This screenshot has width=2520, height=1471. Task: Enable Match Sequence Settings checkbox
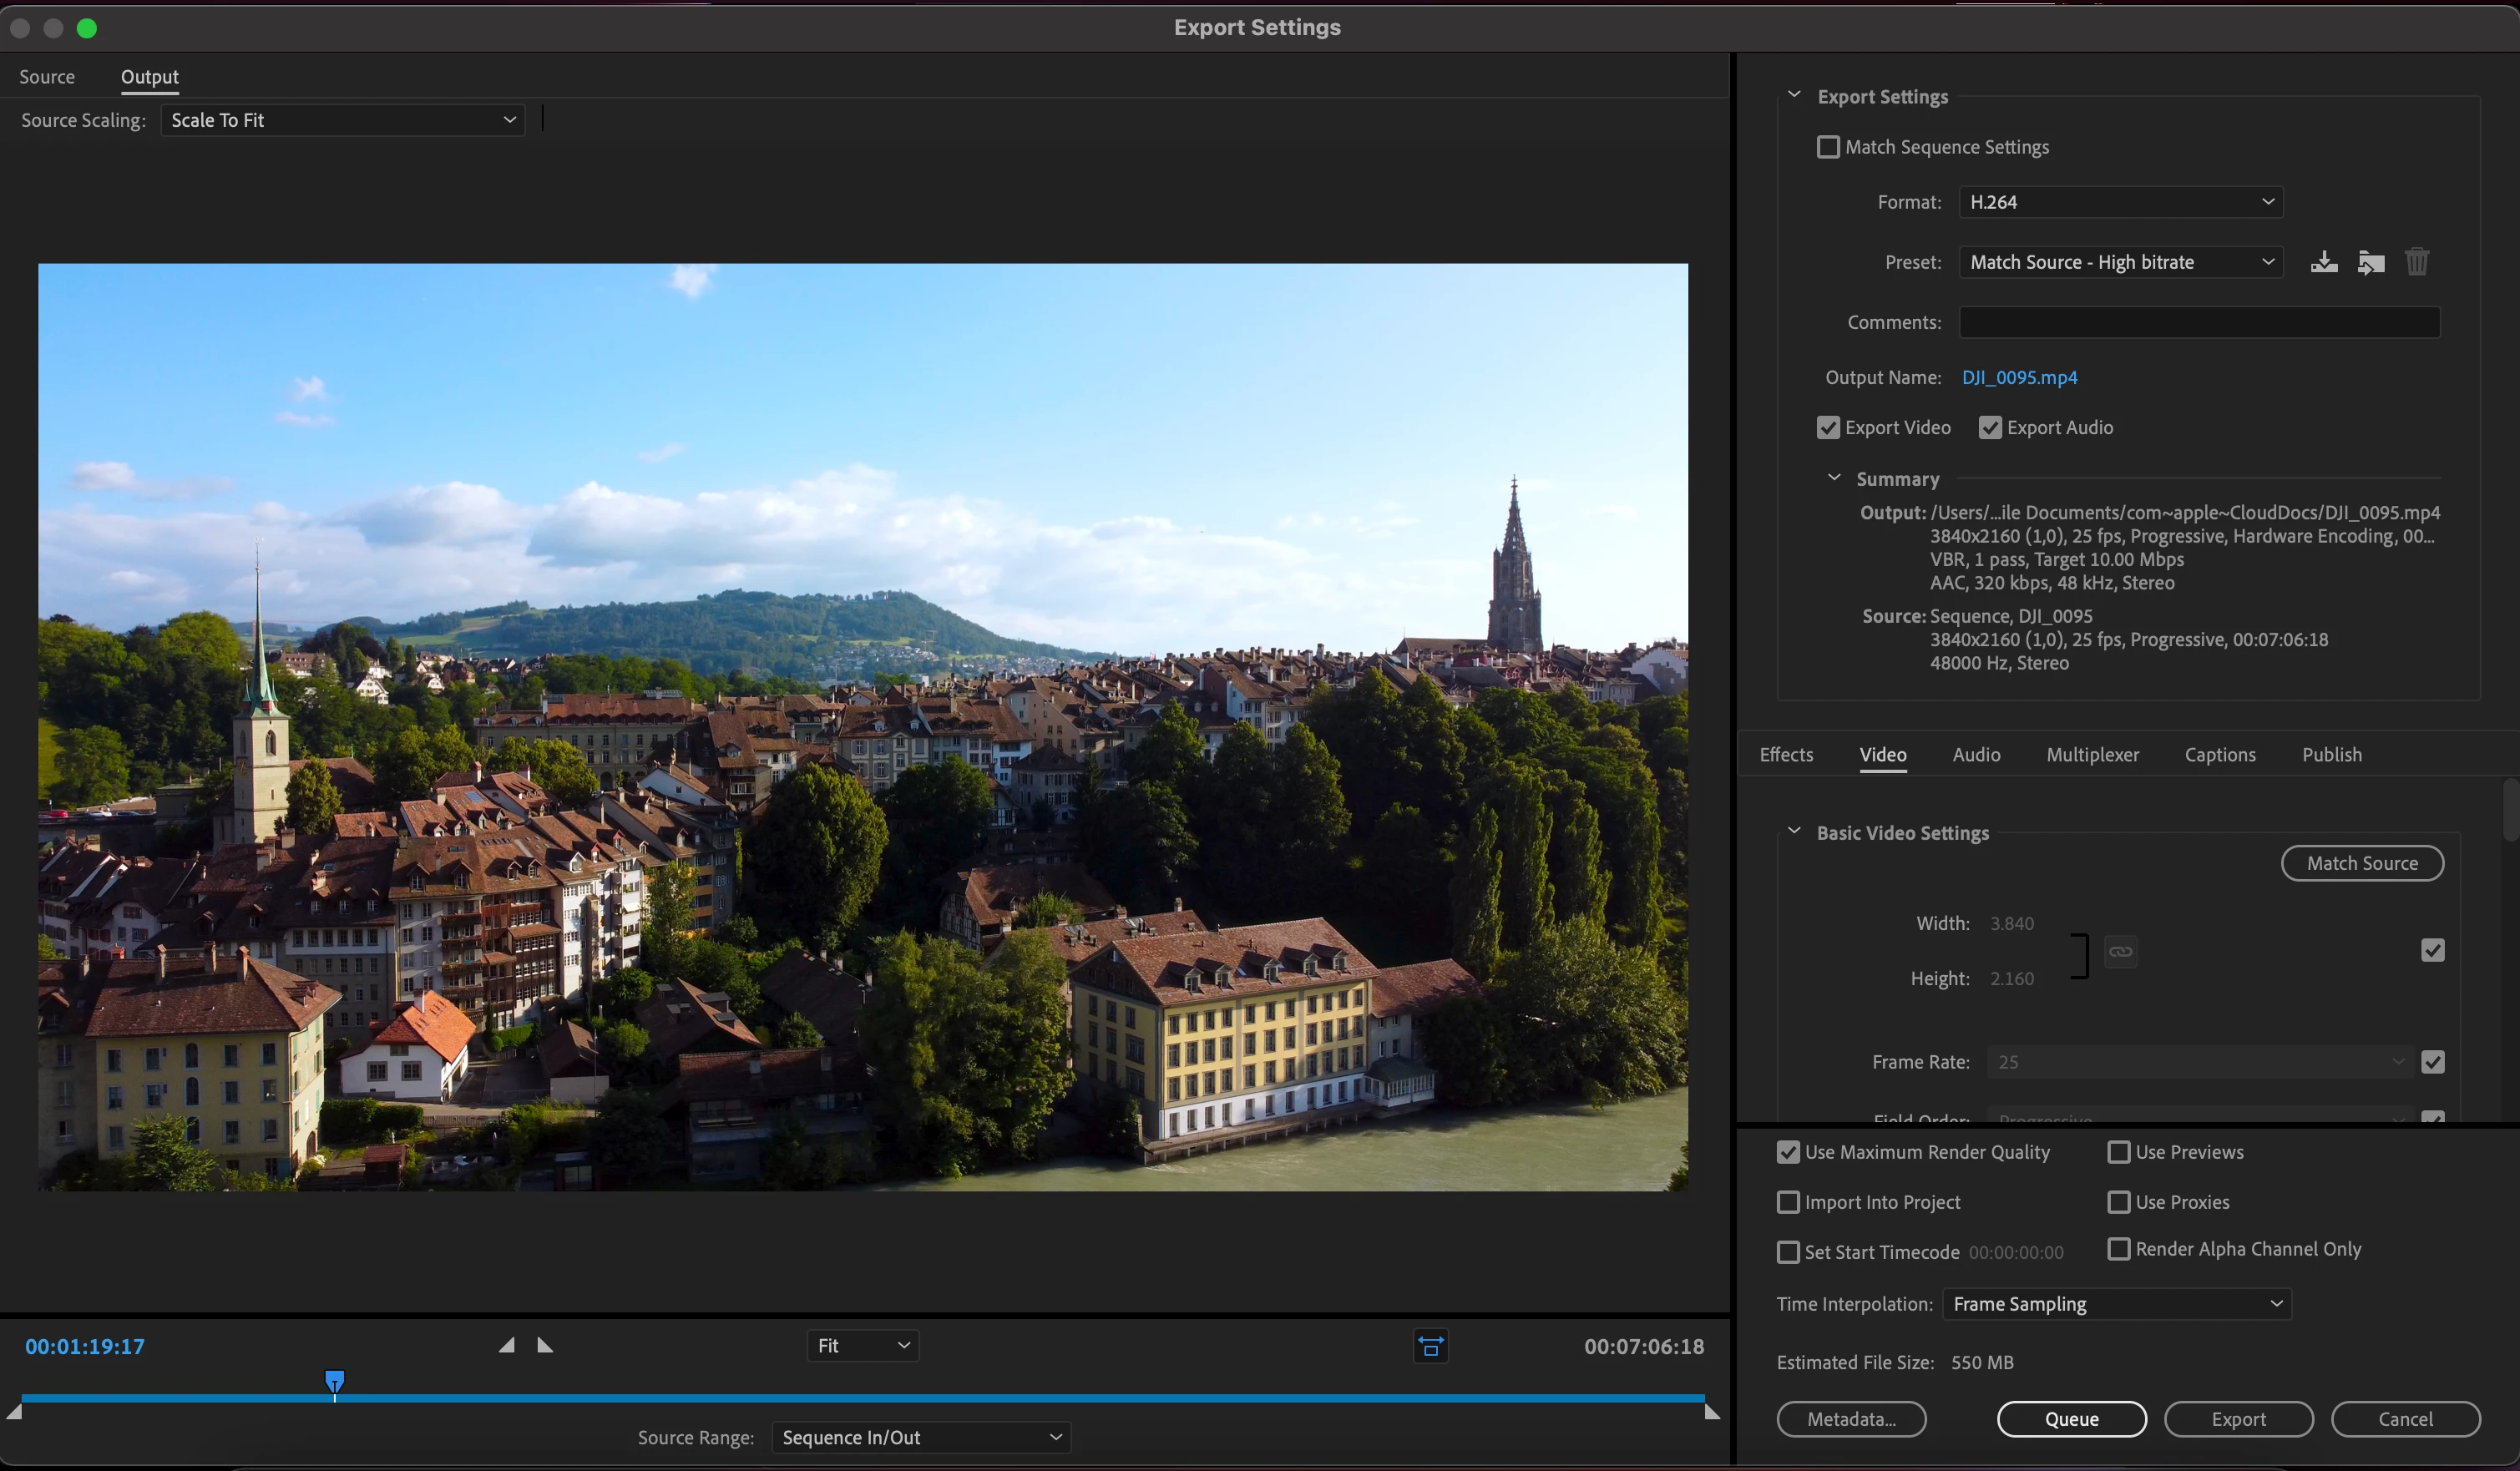pos(1828,147)
